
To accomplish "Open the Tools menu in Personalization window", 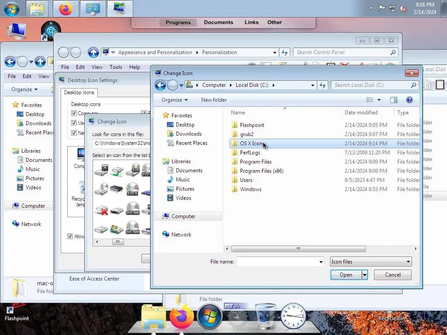I will coord(116,67).
